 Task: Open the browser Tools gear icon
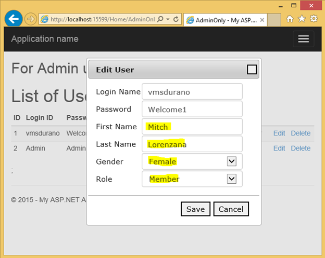click(x=314, y=19)
